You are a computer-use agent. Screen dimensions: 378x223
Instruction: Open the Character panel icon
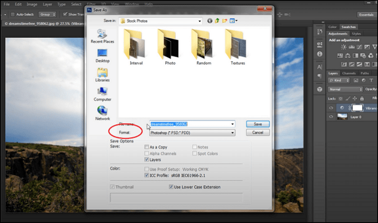click(320, 67)
